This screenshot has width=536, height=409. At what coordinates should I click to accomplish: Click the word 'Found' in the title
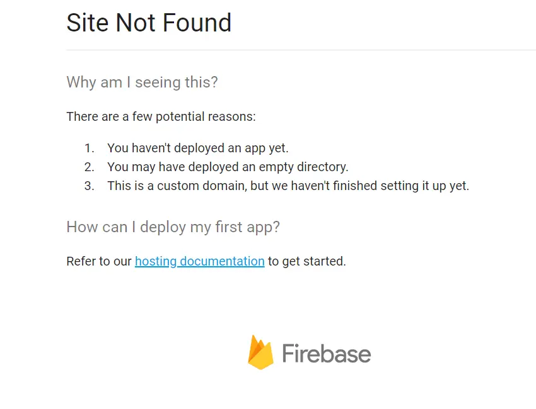(x=197, y=23)
